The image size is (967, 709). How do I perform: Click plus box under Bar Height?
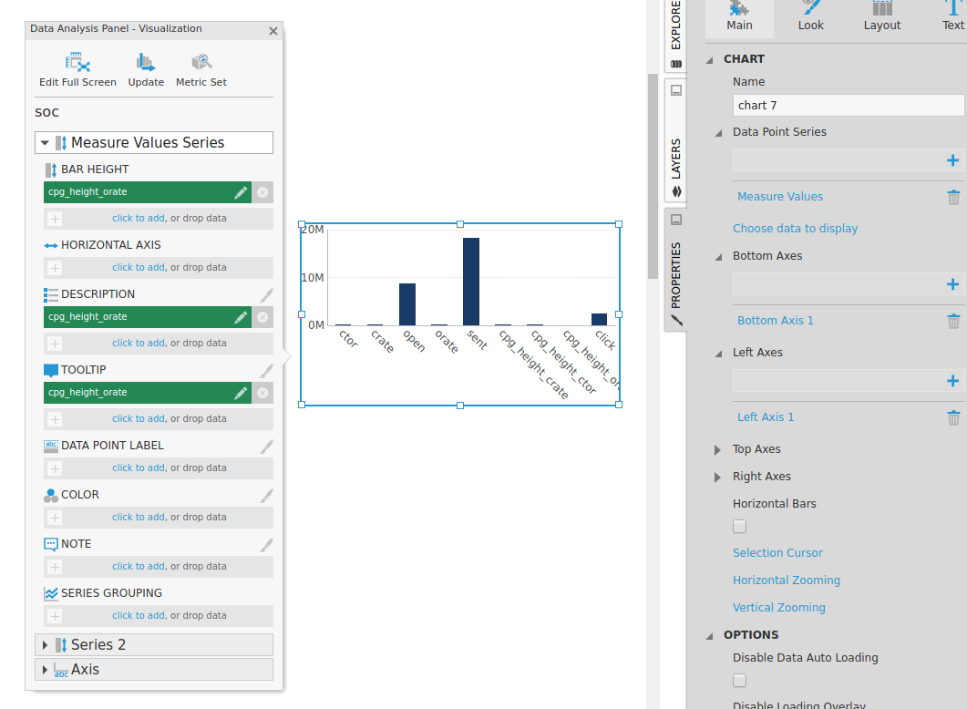[x=55, y=219]
